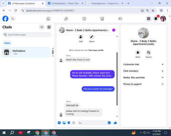Open the emoji picker in message box

(109, 123)
